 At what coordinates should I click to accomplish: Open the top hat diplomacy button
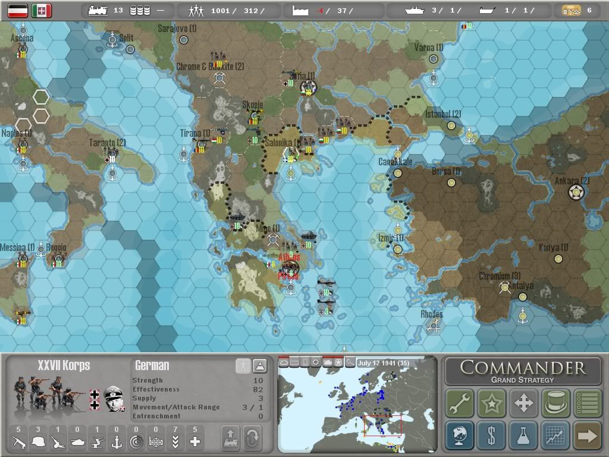click(x=555, y=403)
